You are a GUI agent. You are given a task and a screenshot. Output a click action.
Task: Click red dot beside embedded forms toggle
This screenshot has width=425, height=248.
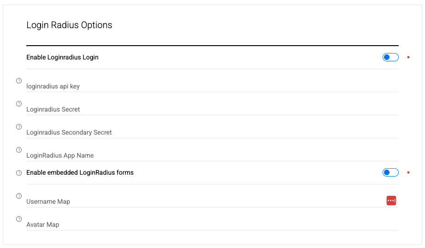408,172
